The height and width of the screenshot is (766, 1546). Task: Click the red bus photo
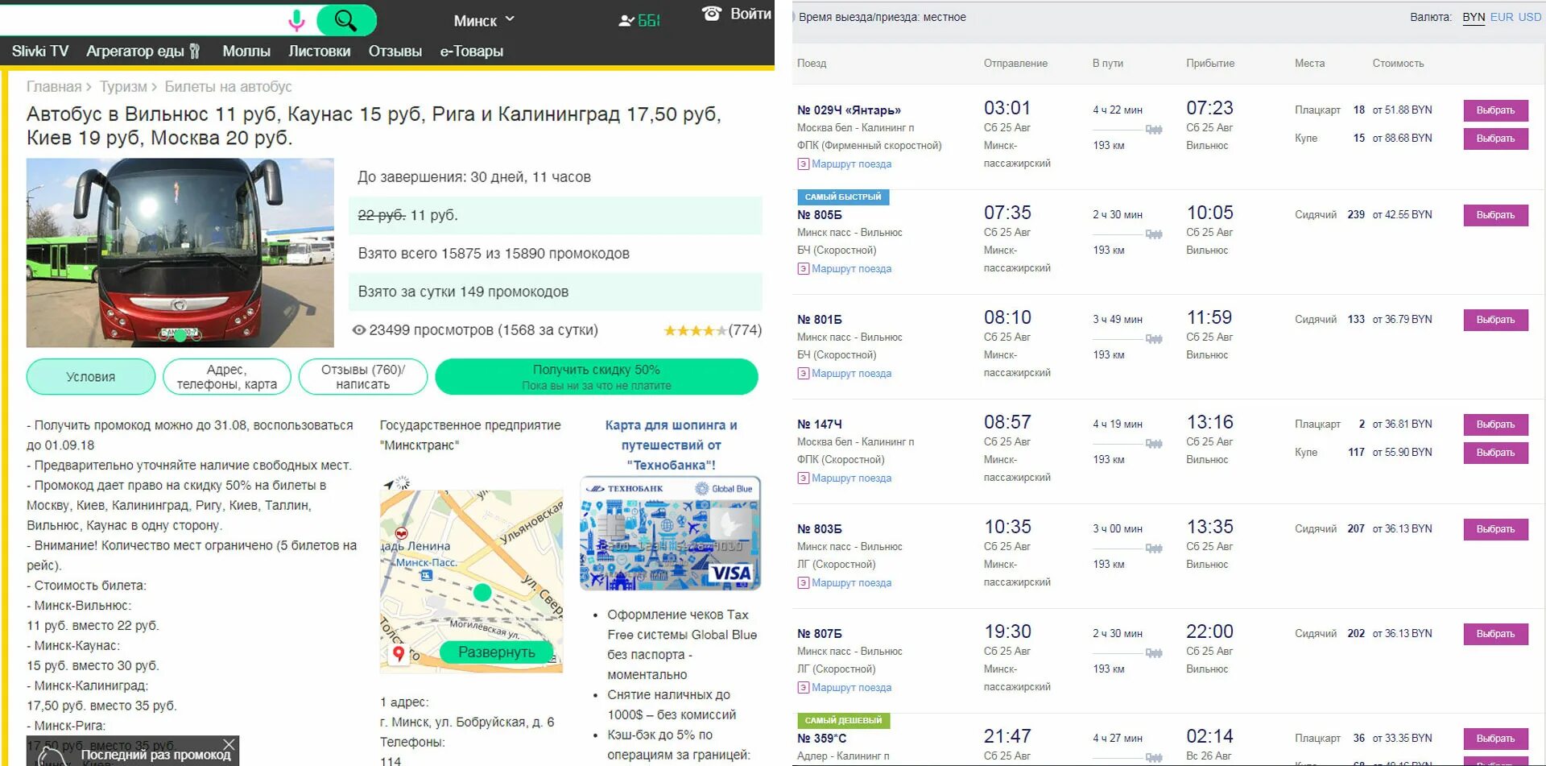[180, 253]
